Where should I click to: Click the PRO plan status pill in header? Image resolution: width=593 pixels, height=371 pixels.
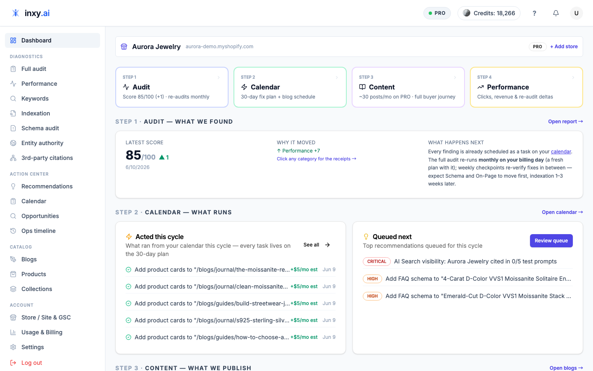point(437,13)
